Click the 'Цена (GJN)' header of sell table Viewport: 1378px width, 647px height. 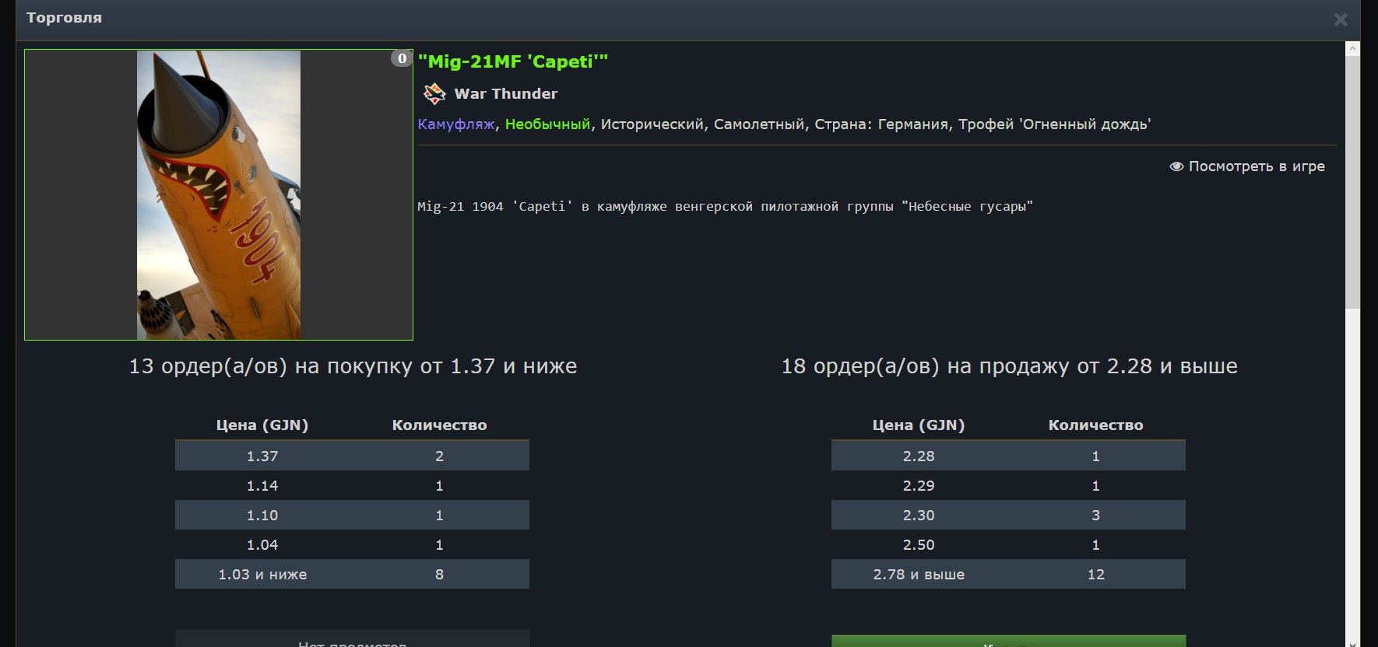(x=919, y=425)
